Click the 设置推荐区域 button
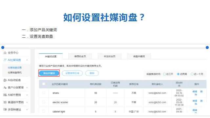This screenshot has width=210, height=118. (x=72, y=73)
